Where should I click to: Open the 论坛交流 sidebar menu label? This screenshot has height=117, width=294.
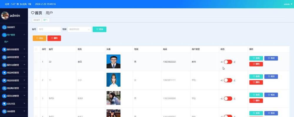point(11,104)
